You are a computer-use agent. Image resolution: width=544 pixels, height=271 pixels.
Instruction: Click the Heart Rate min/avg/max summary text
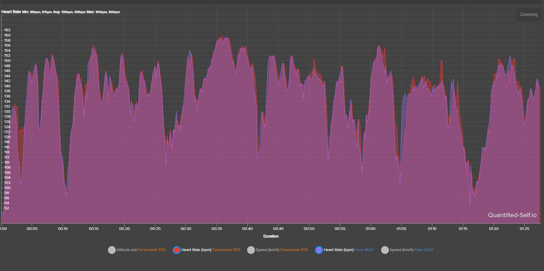61,12
